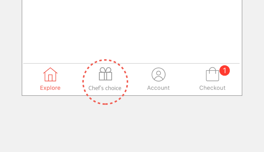Viewport: 264px width, 152px height.
Task: Select the Checkout tab label
Action: tap(212, 88)
